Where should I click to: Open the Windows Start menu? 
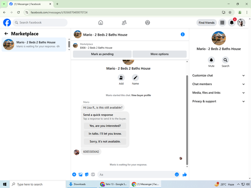(x=5, y=184)
